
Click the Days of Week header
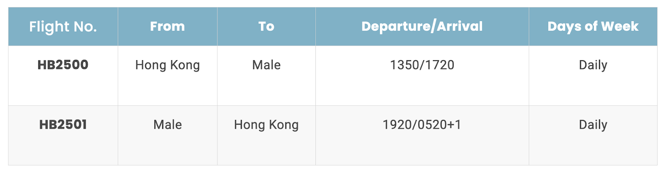coord(593,27)
